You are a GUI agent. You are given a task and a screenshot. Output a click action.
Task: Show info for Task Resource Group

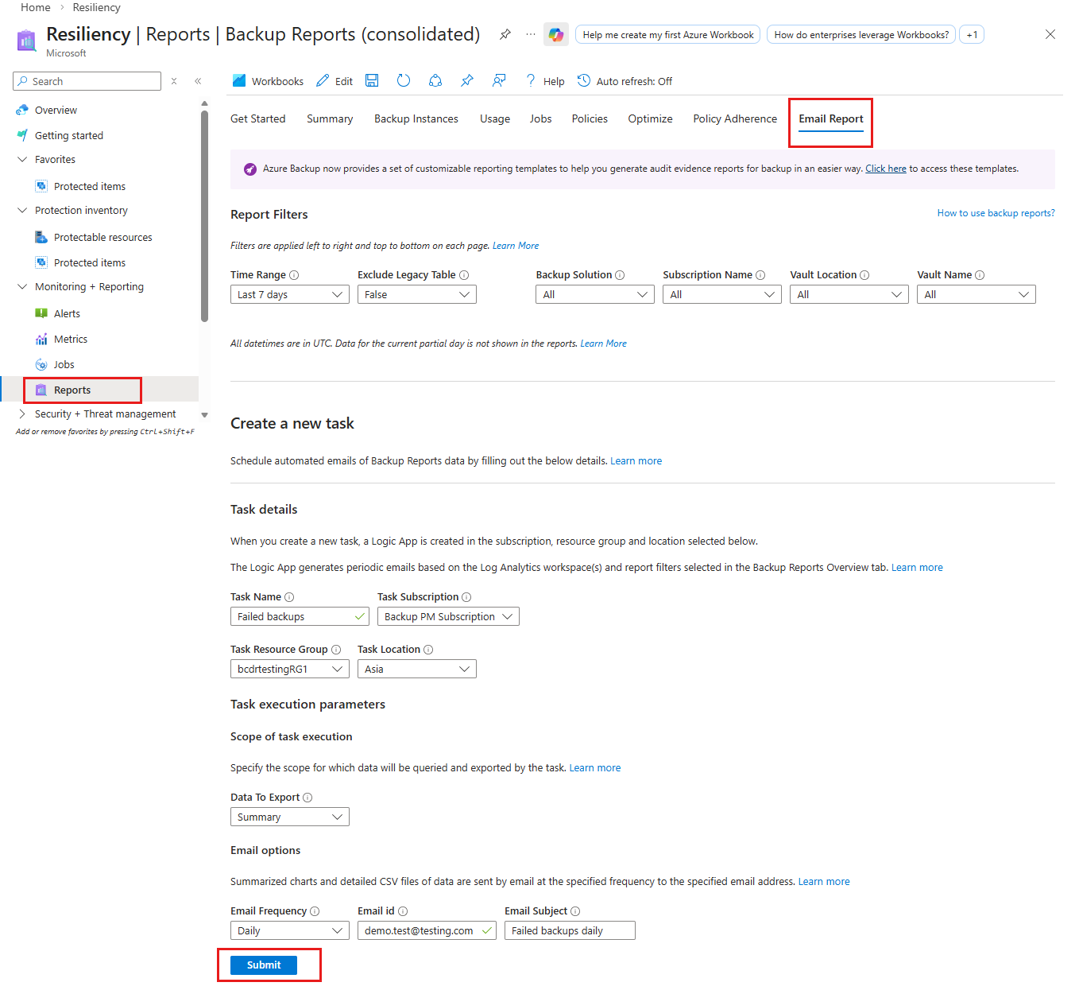point(336,650)
